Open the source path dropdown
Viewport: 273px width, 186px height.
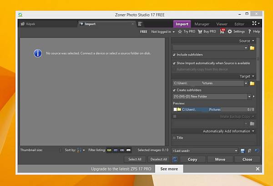click(246, 48)
